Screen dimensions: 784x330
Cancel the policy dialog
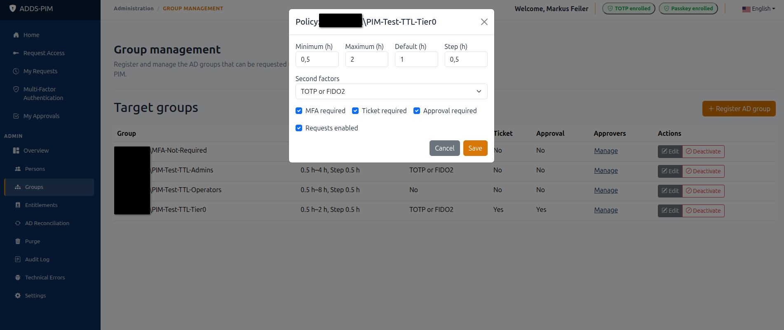point(444,148)
